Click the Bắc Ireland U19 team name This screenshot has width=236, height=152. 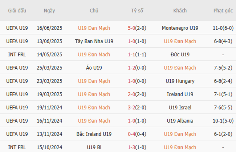[x=94, y=134]
